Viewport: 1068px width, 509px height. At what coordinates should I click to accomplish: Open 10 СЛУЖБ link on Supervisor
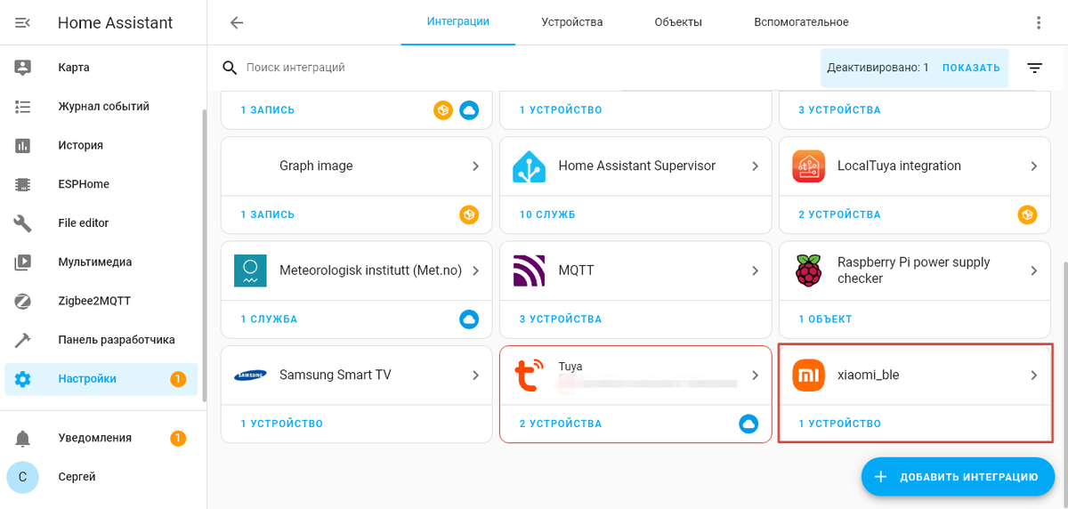(547, 214)
